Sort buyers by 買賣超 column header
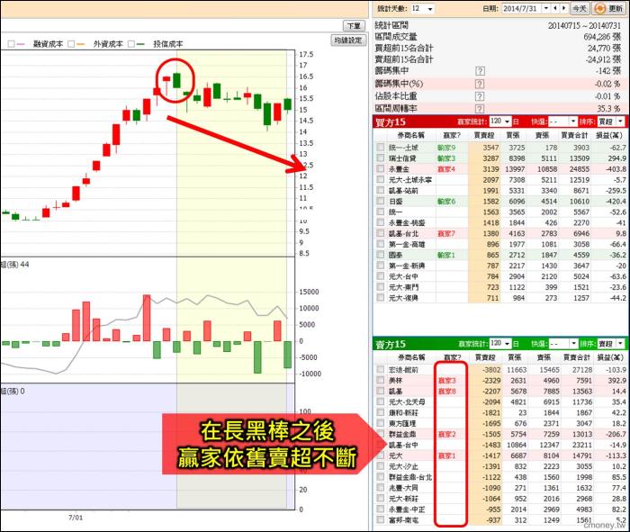This screenshot has height=532, width=630. [484, 135]
